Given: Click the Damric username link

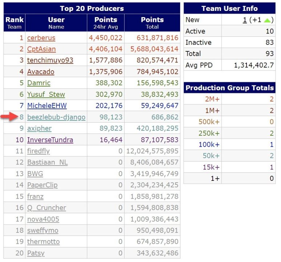Looking at the screenshot, I should pyautogui.click(x=39, y=83).
